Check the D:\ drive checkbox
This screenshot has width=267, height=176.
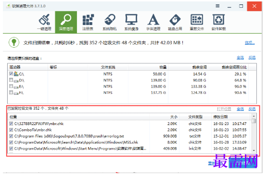click(x=11, y=80)
